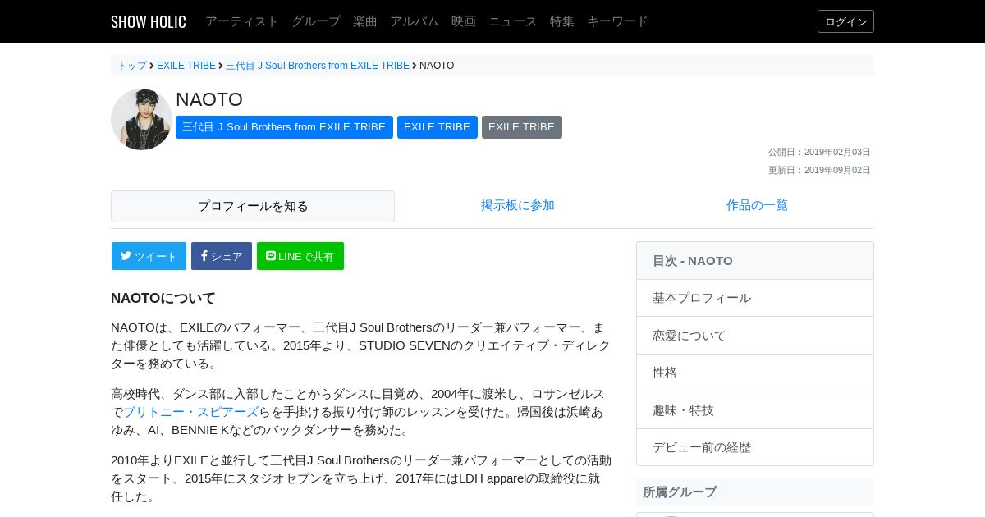Open the 特集 menu item

[x=562, y=21]
